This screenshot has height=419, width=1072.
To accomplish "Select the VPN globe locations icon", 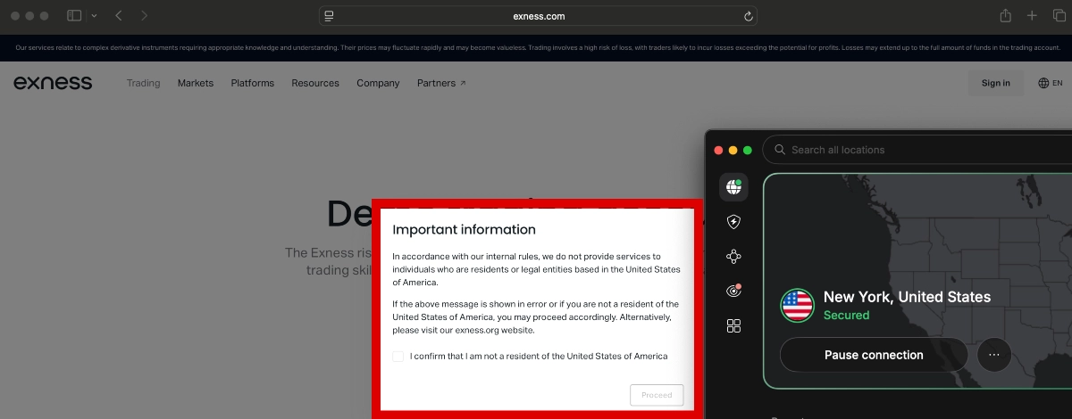I will (x=733, y=187).
